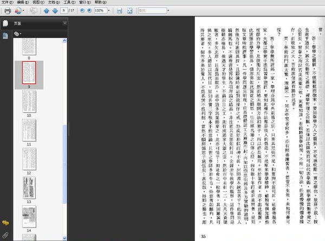Open the Comments panel icon in the sidebar

click(x=5, y=223)
